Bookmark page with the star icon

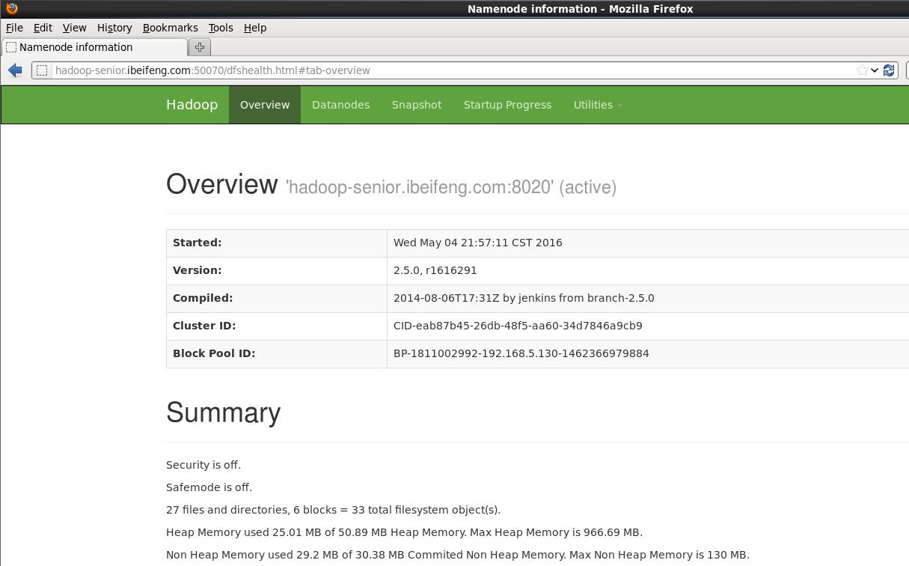click(x=863, y=70)
